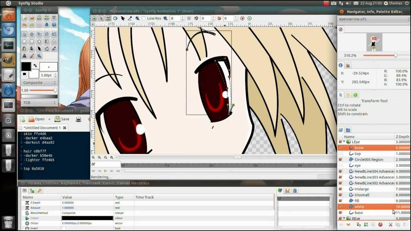
Task: Play the animation in the timebar
Action: [x=105, y=171]
